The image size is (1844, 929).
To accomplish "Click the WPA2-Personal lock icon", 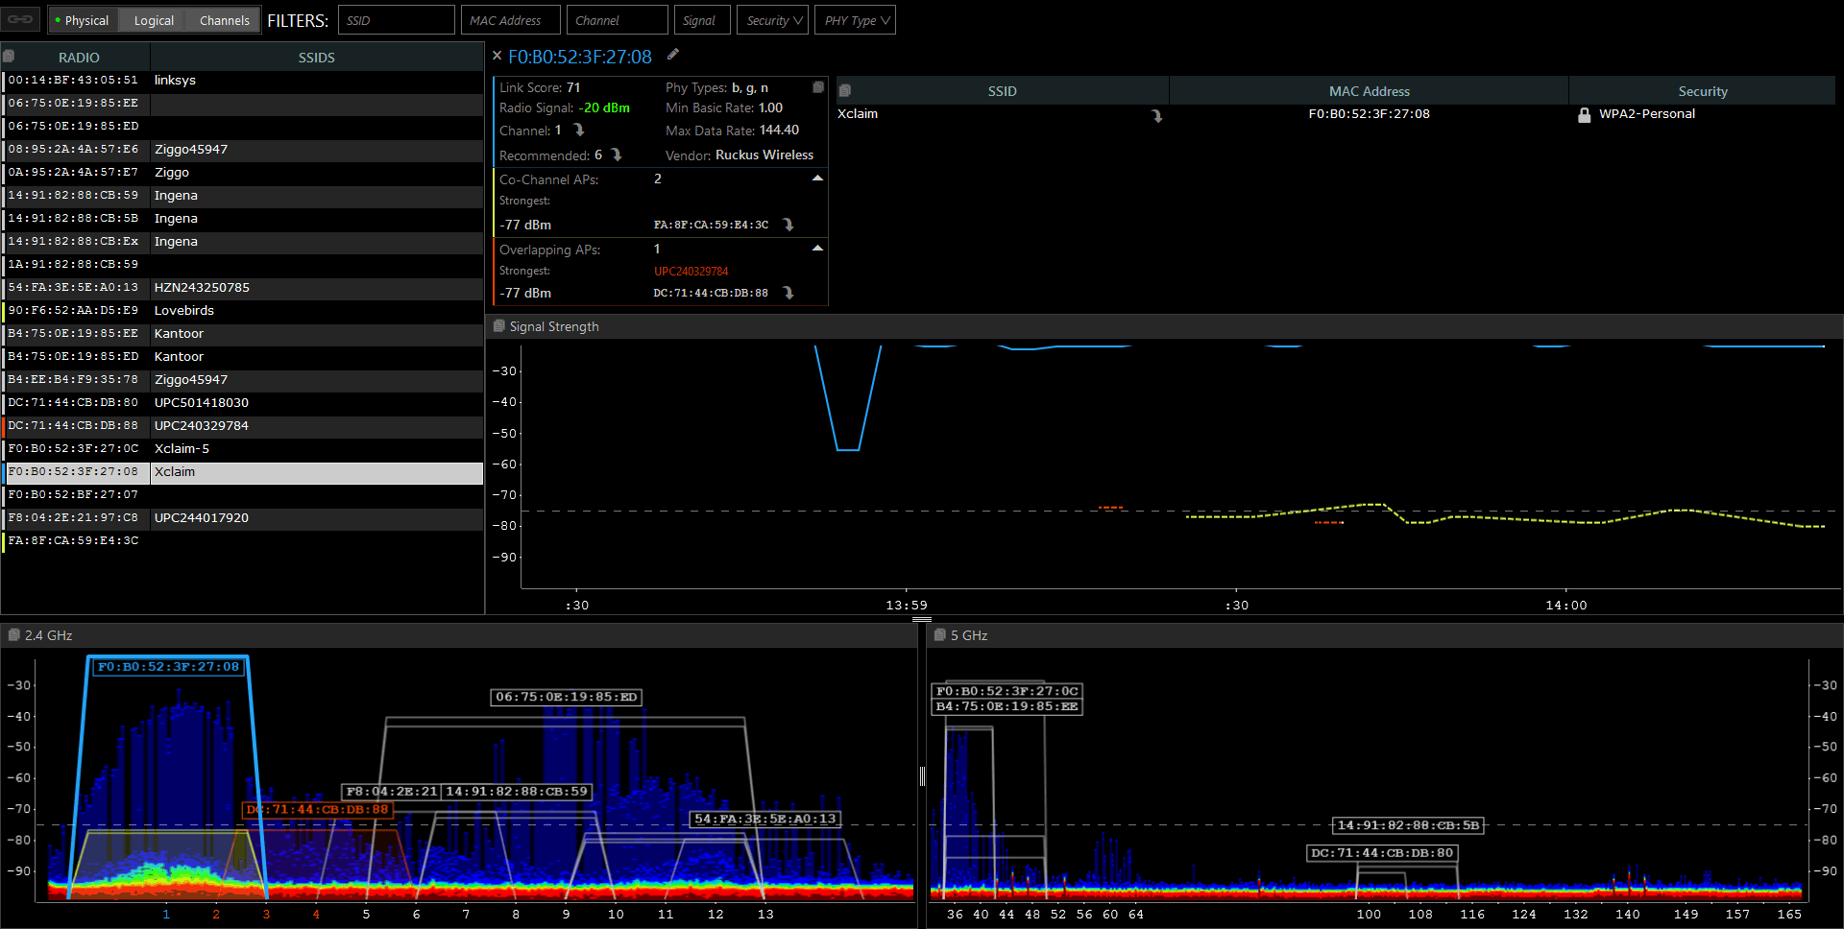I will (x=1585, y=114).
